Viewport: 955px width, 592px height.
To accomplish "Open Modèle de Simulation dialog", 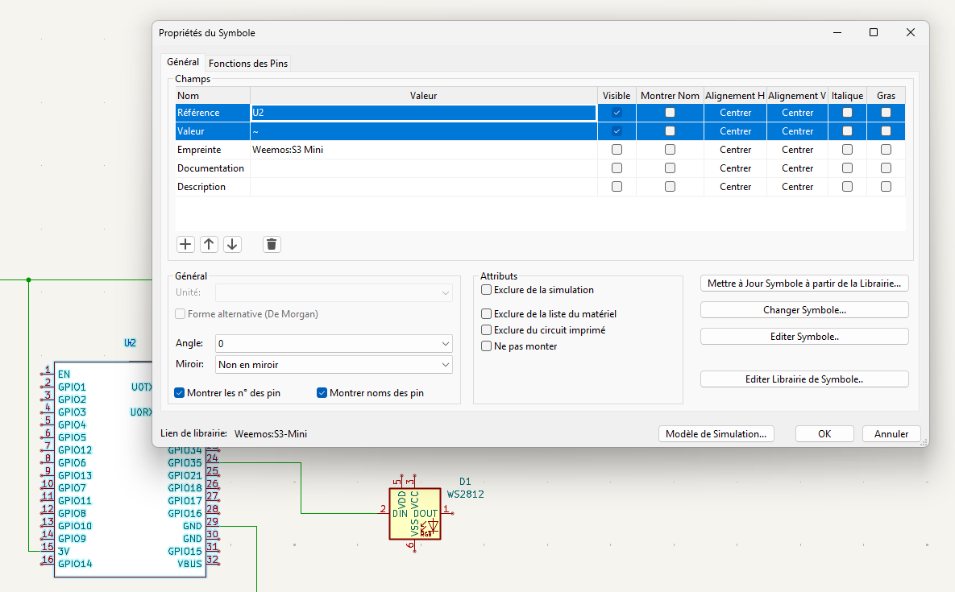I will [716, 434].
